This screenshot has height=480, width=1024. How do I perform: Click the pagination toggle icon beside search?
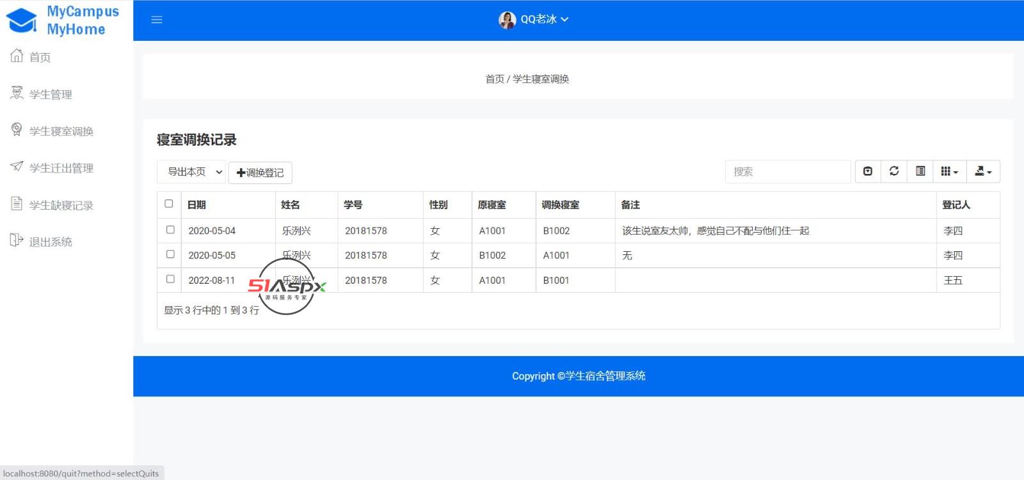point(868,171)
